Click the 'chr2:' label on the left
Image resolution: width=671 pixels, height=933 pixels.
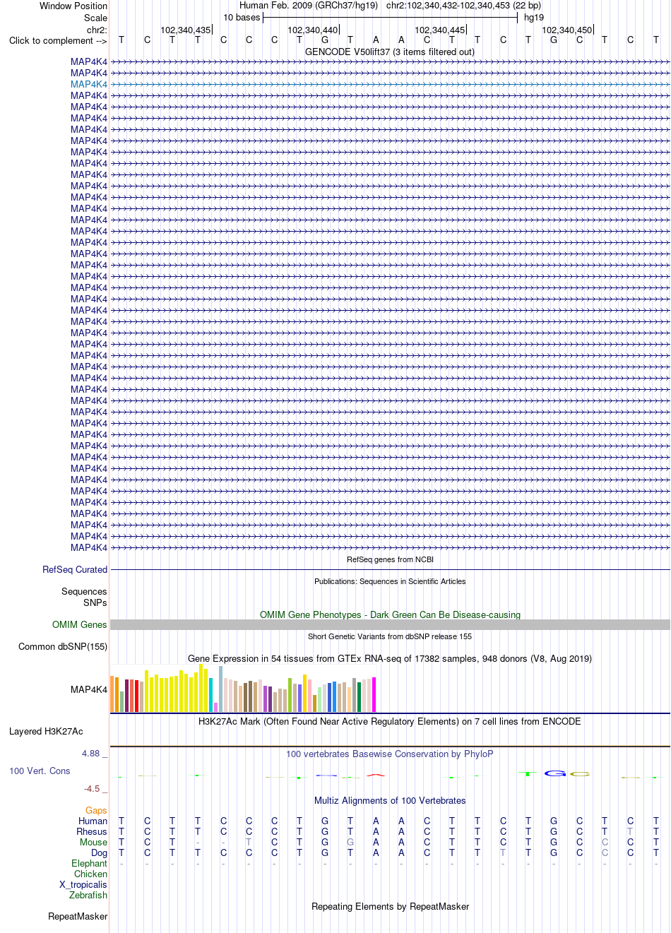(x=97, y=30)
